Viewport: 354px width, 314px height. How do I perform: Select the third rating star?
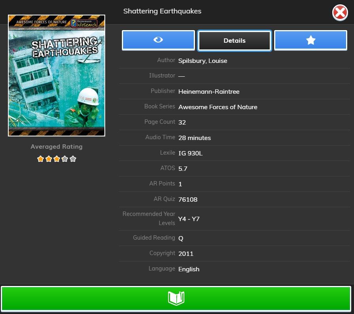[x=57, y=159]
